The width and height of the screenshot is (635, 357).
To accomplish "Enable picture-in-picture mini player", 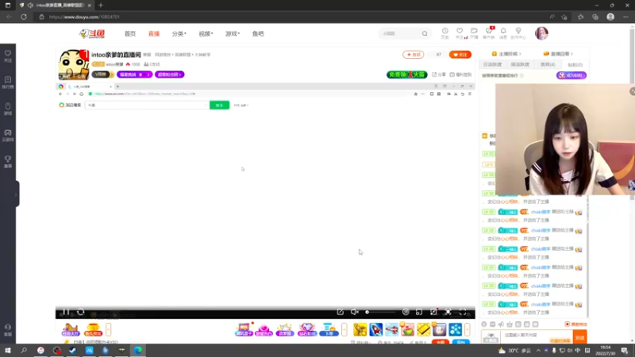I will 419,312.
